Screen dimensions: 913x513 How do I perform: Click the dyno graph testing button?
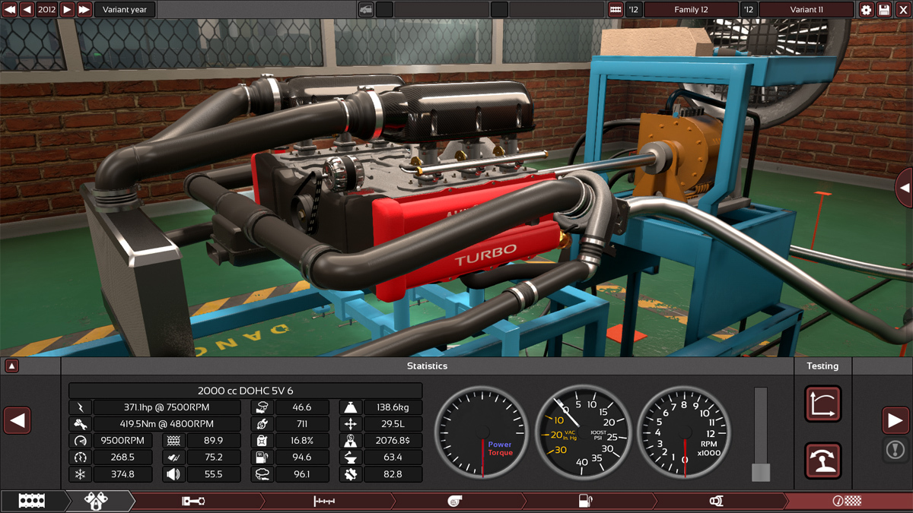tap(822, 404)
